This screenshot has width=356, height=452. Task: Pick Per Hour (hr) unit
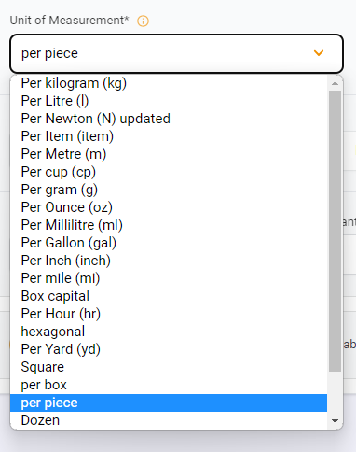point(169,314)
